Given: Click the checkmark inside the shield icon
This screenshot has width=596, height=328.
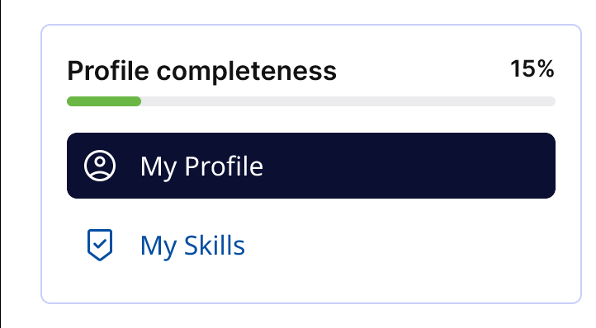Looking at the screenshot, I should tap(100, 243).
